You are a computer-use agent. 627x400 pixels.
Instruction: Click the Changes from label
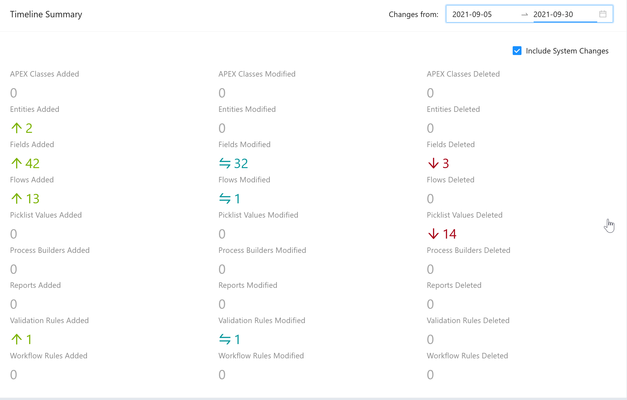[x=413, y=14]
